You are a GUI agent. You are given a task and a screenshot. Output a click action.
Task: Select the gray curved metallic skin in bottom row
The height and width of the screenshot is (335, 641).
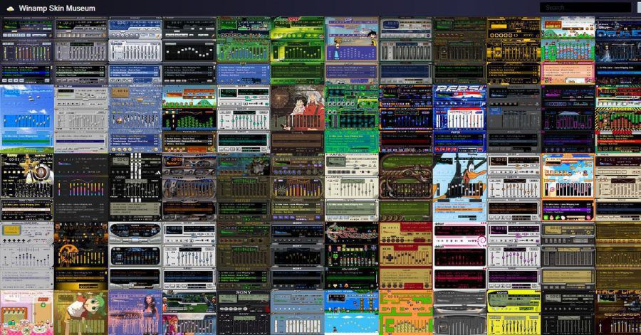click(459, 312)
